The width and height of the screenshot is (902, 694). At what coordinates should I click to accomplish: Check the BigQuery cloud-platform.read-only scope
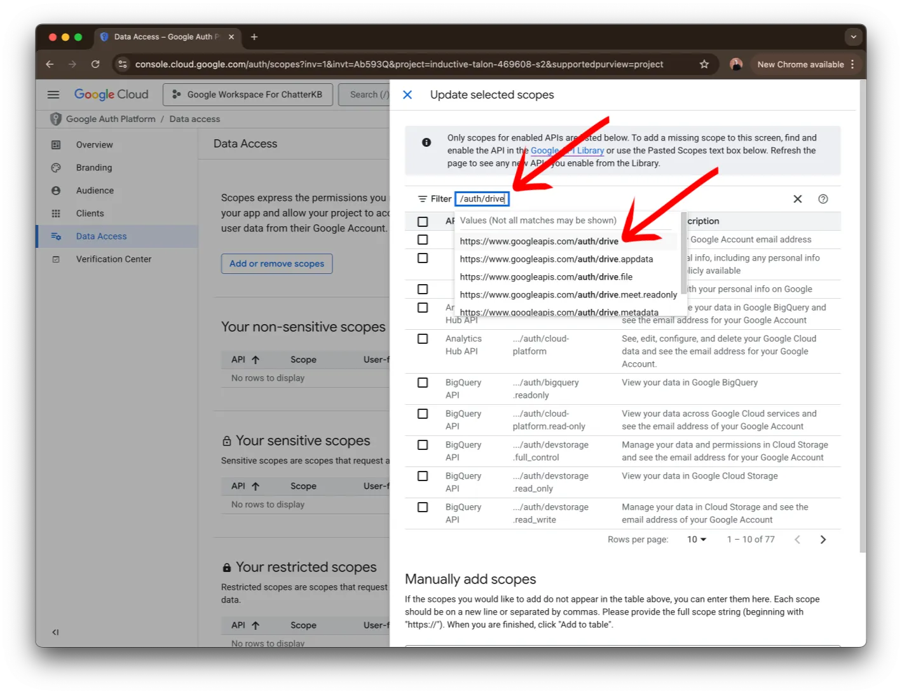click(423, 414)
